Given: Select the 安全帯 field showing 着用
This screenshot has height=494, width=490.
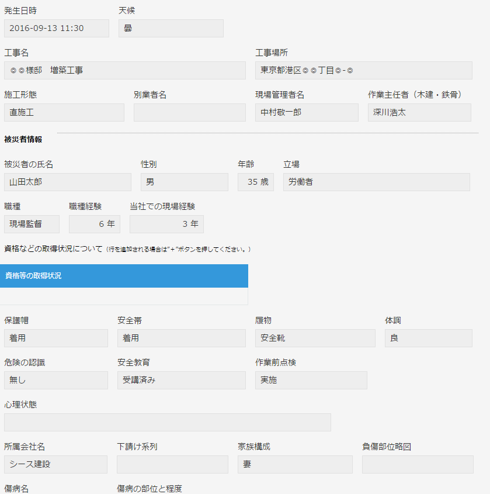Looking at the screenshot, I should click(x=182, y=338).
